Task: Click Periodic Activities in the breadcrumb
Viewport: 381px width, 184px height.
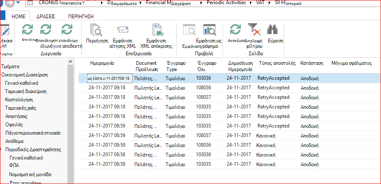Action: coord(226,3)
